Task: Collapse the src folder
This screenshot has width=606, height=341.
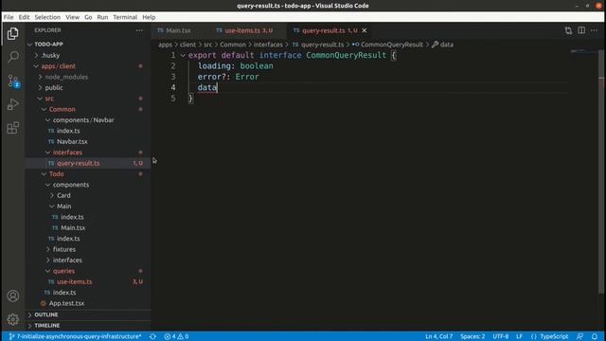Action: [x=49, y=99]
